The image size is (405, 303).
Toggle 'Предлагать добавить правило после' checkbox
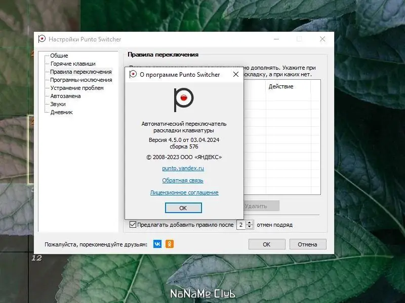point(133,224)
